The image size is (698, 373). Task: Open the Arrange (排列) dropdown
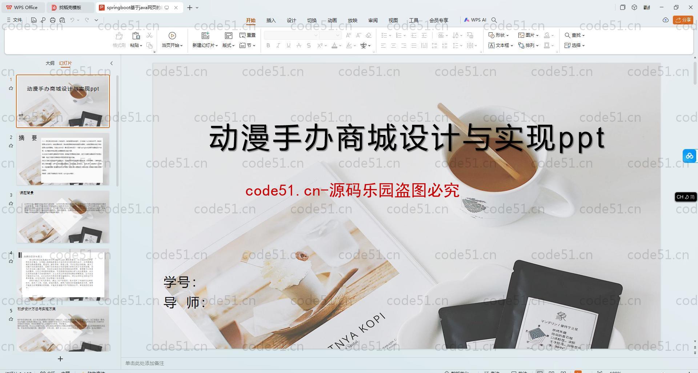528,45
